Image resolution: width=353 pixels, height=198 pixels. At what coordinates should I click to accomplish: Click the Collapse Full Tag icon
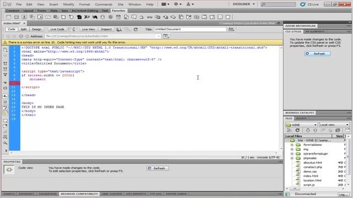coord(6,64)
